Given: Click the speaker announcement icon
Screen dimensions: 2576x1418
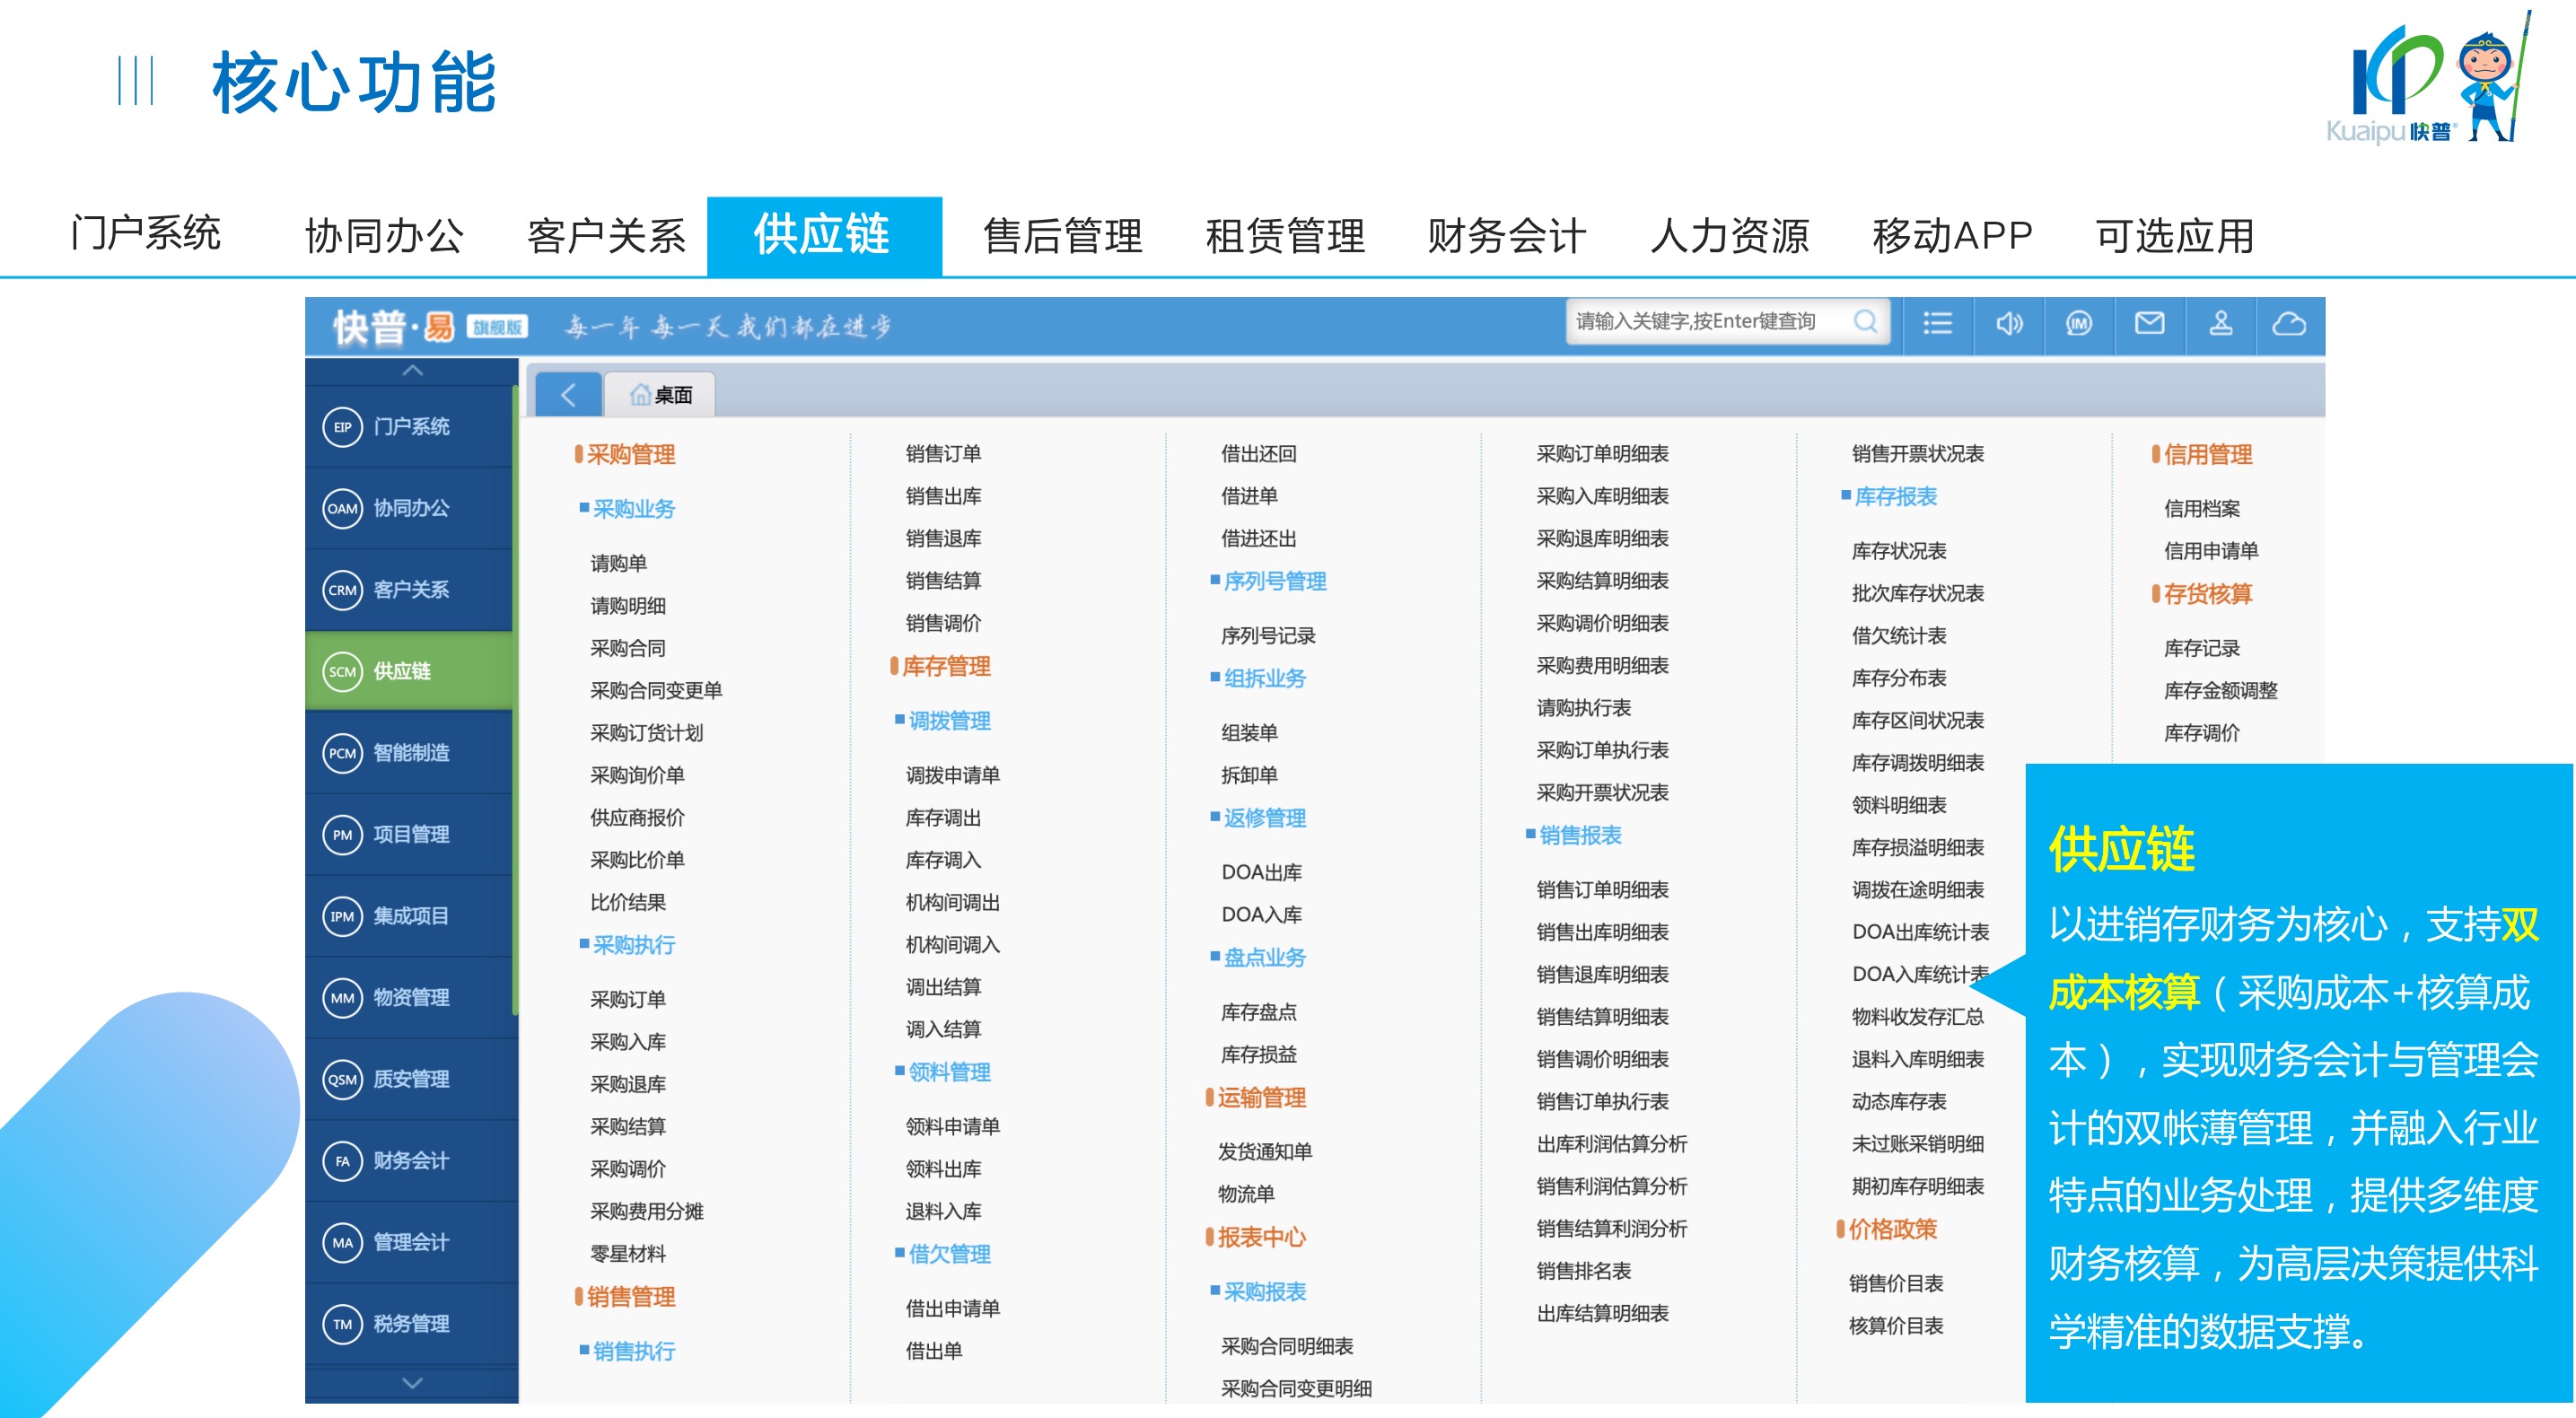Looking at the screenshot, I should click(x=2008, y=323).
